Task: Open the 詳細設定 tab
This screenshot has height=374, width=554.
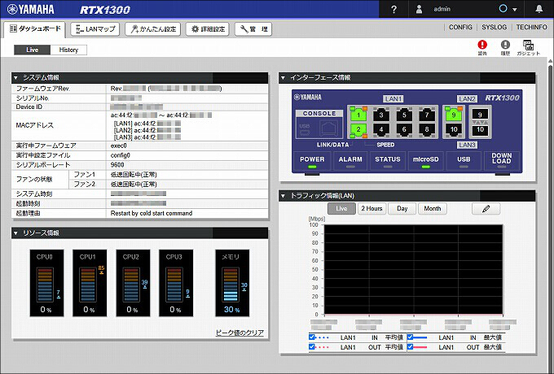Action: [208, 29]
